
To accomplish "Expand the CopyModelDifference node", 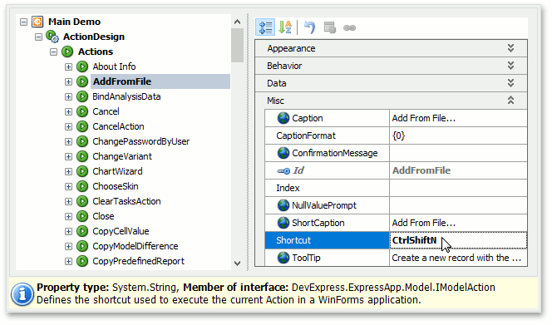I will (68, 247).
